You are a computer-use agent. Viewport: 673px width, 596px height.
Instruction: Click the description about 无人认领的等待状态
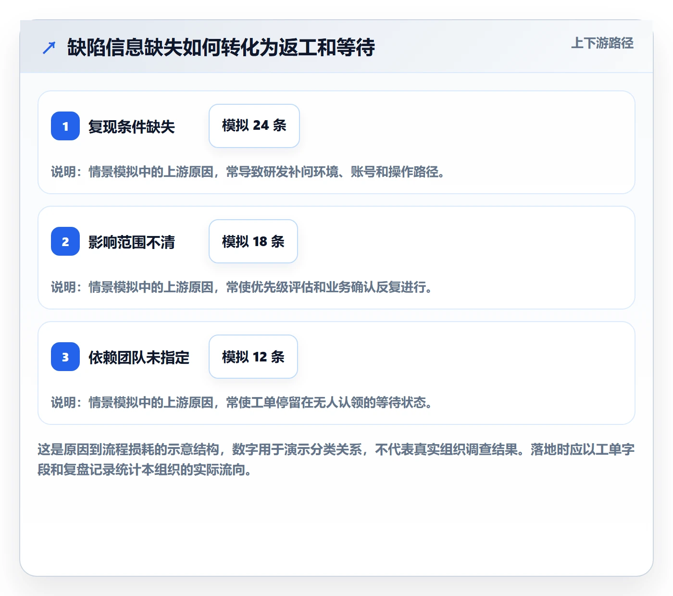coord(242,402)
